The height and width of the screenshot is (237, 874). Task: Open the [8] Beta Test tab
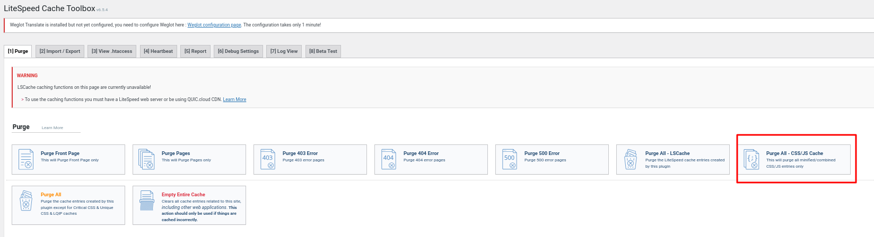click(323, 51)
